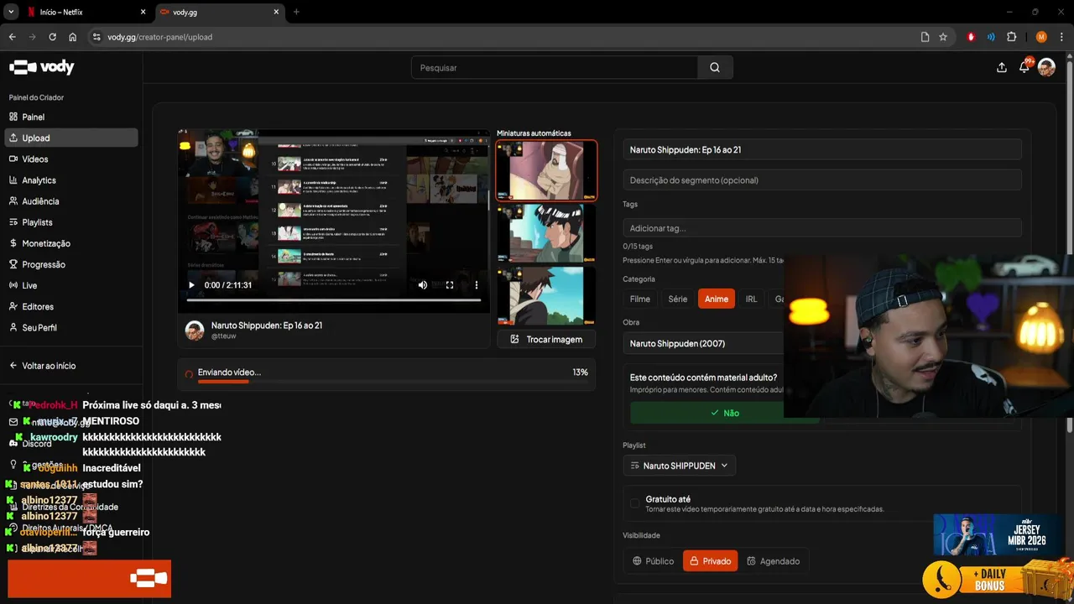Open the profile avatar menu
The width and height of the screenshot is (1074, 604).
(1046, 68)
